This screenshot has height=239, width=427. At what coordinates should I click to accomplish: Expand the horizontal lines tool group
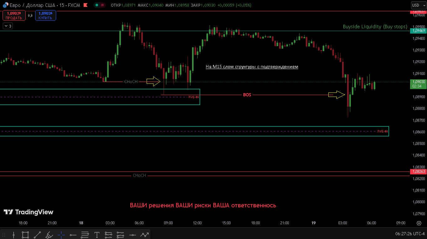pos(85,235)
